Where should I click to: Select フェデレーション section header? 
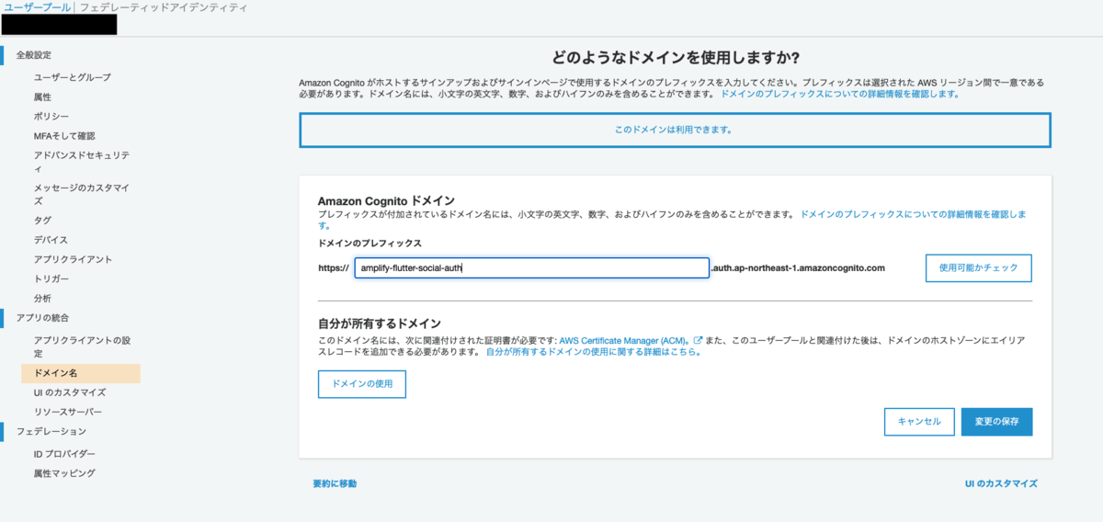coord(51,431)
